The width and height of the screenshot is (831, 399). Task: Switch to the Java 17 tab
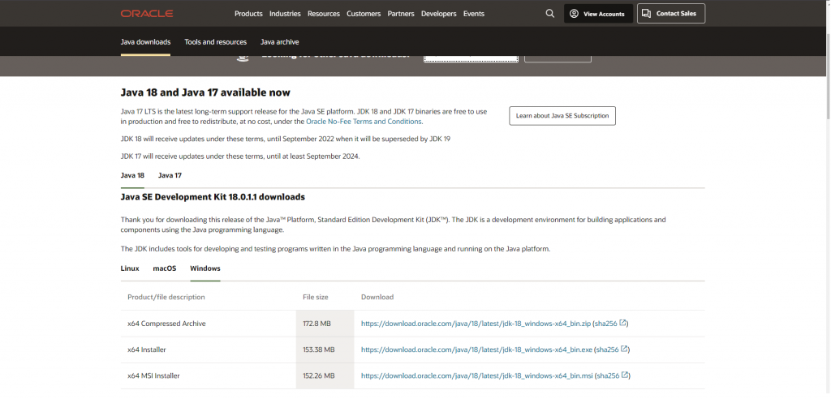tap(170, 175)
